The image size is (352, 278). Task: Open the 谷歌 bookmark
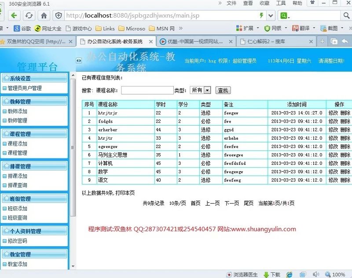tap(22, 29)
